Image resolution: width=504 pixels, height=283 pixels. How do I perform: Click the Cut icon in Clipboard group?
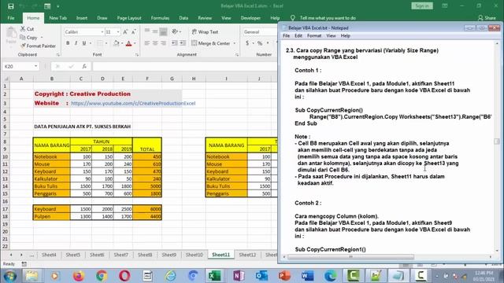[23, 29]
